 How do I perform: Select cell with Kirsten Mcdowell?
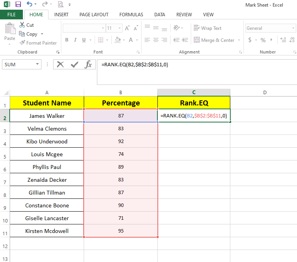click(47, 231)
